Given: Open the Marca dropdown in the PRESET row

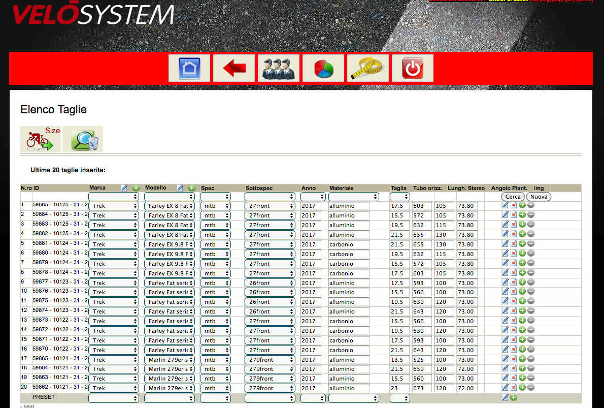Looking at the screenshot, I should click(x=114, y=398).
